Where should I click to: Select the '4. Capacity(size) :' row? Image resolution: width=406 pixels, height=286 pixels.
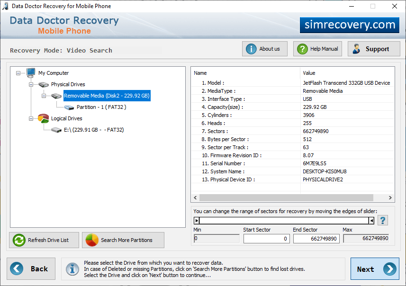293,107
